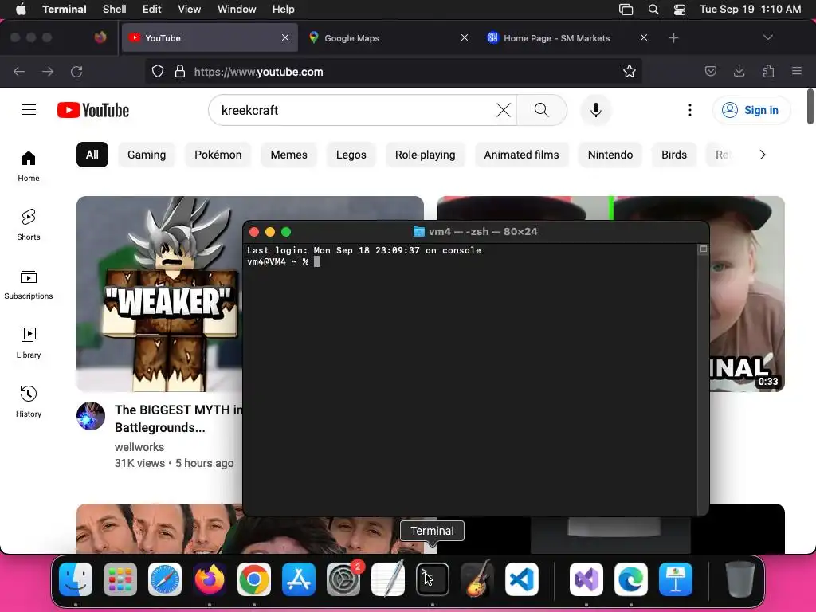Open Shorts in the YouTube sidebar
Screen dimensions: 816x612
(x=29, y=225)
